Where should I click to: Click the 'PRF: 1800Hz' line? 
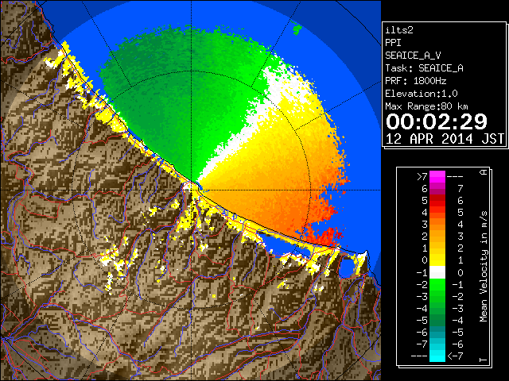pyautogui.click(x=415, y=81)
